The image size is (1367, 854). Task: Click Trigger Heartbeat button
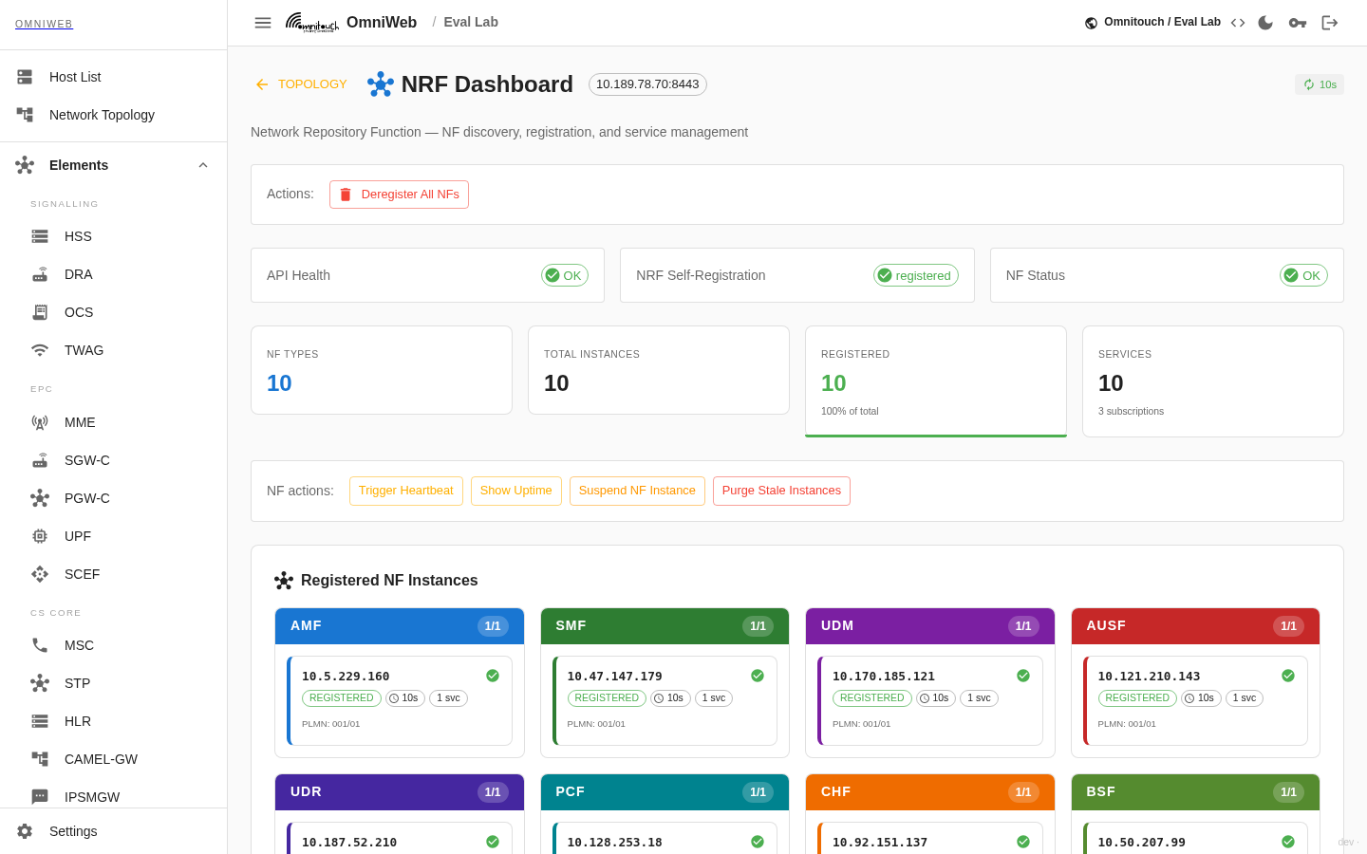[x=406, y=491]
